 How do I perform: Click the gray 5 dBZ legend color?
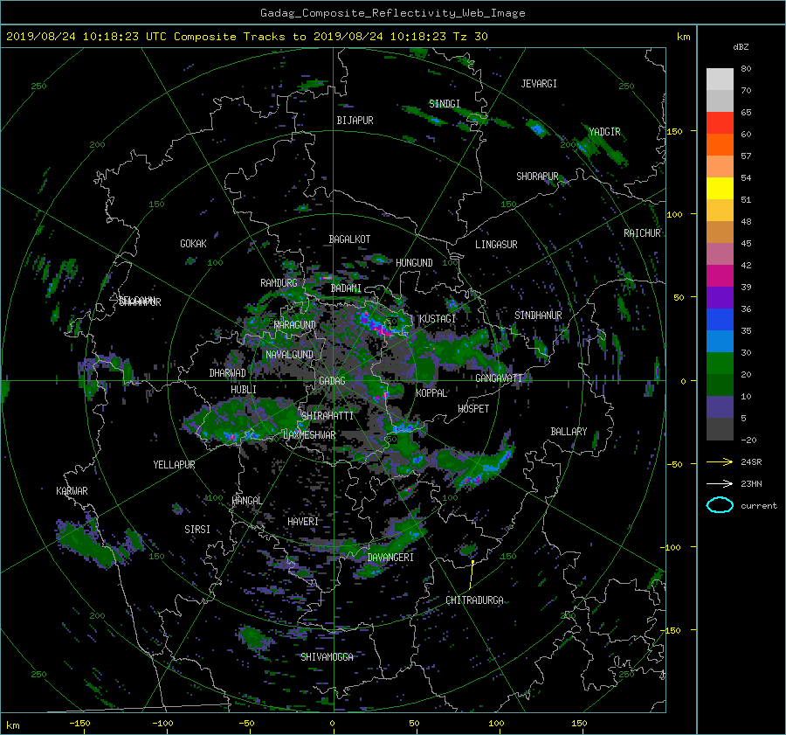click(x=720, y=429)
